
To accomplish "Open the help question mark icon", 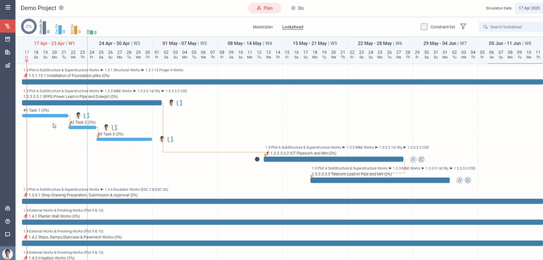I will point(7,221).
